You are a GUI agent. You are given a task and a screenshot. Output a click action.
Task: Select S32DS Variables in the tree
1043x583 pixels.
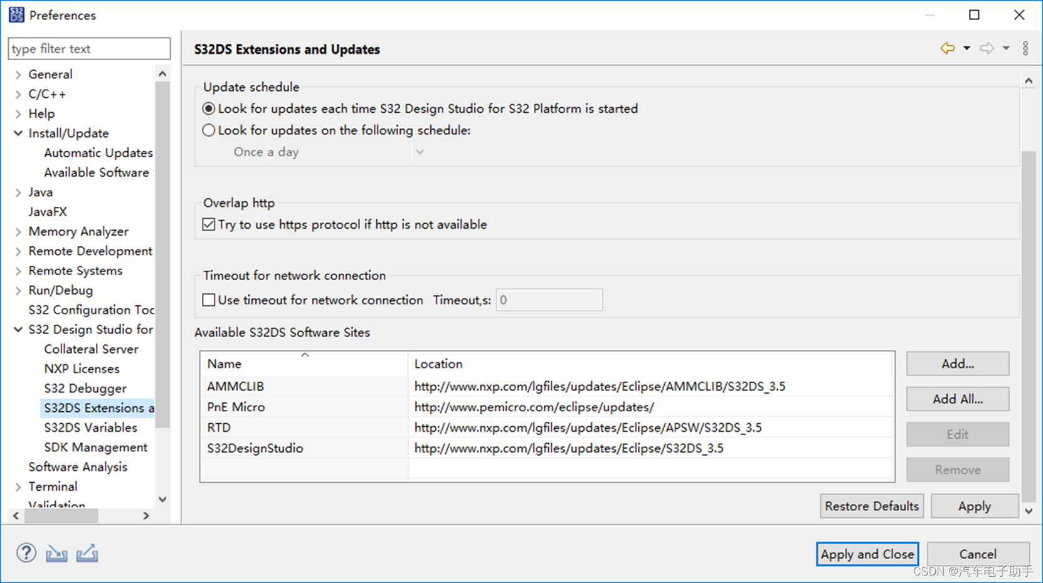[x=90, y=428]
